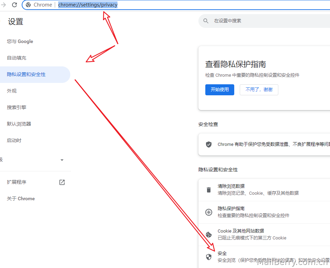The width and height of the screenshot is (330, 268).
Task: Click in the 在设置中搜索 search field
Action: 264,21
